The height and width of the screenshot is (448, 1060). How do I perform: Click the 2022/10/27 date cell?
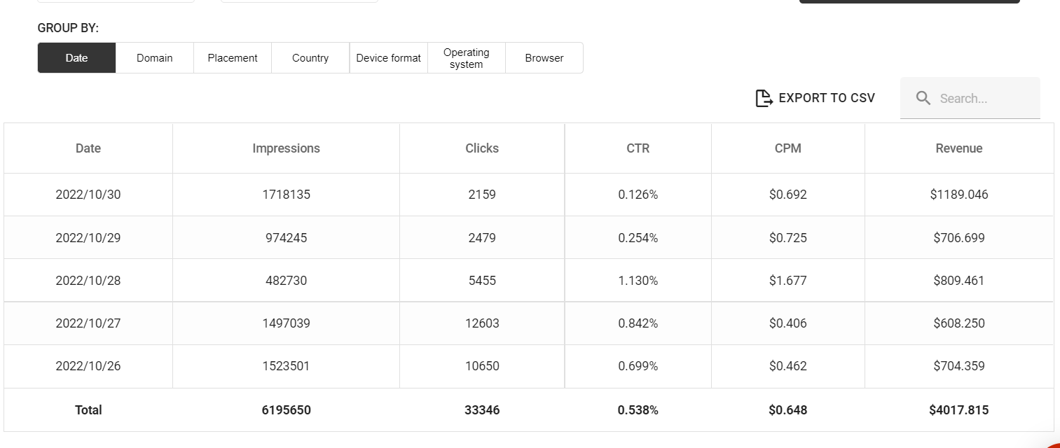tap(88, 323)
